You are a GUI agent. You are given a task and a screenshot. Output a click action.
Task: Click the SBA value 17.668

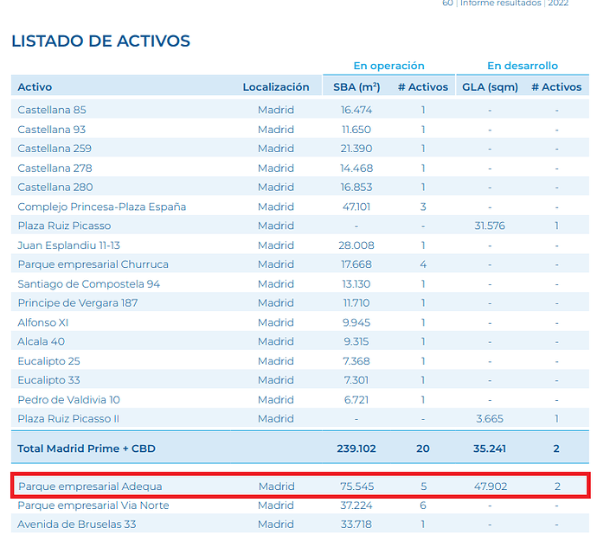coord(356,264)
